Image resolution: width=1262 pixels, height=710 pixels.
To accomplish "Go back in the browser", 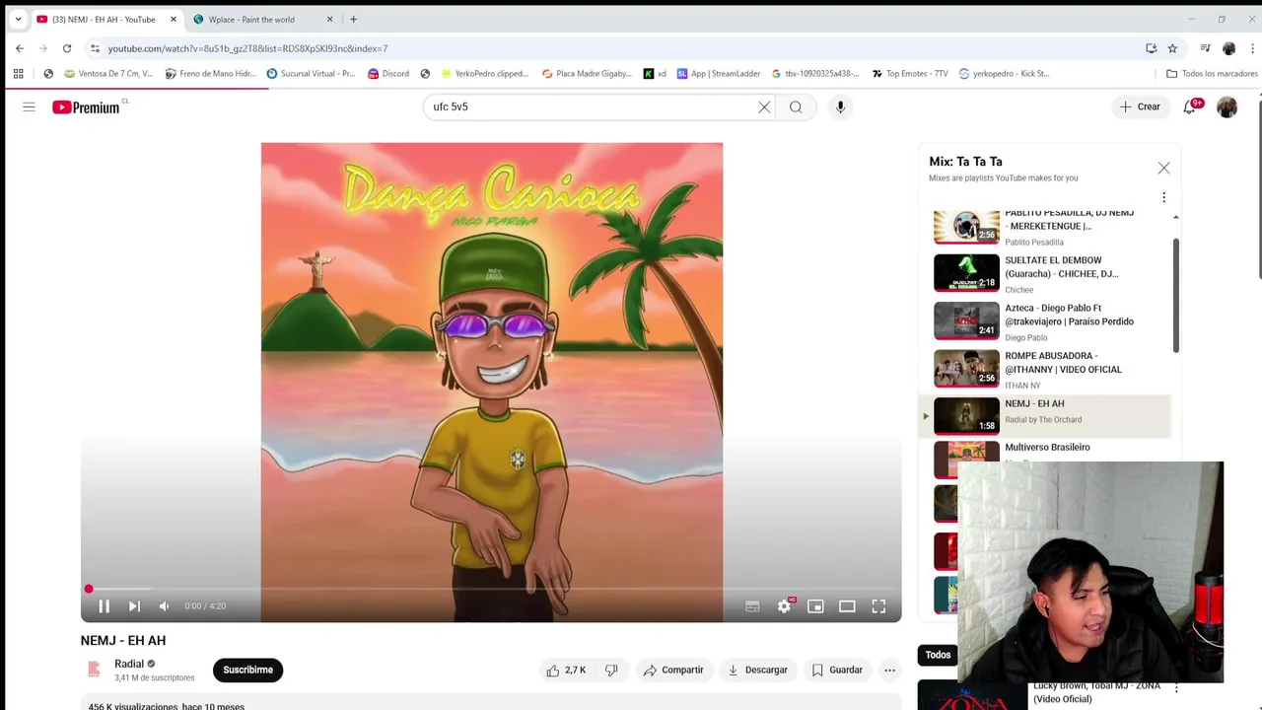I will tap(20, 48).
